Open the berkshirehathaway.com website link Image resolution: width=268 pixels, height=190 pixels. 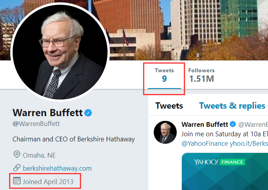57,168
